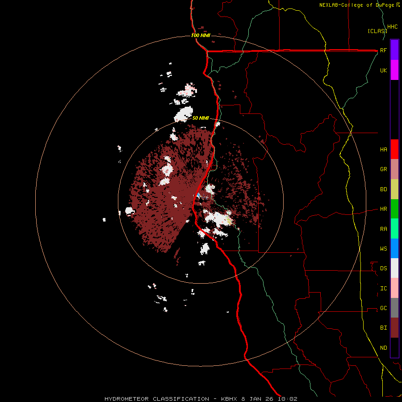Click the DS white legend swatch
The width and height of the screenshot is (402, 402).
click(x=394, y=268)
